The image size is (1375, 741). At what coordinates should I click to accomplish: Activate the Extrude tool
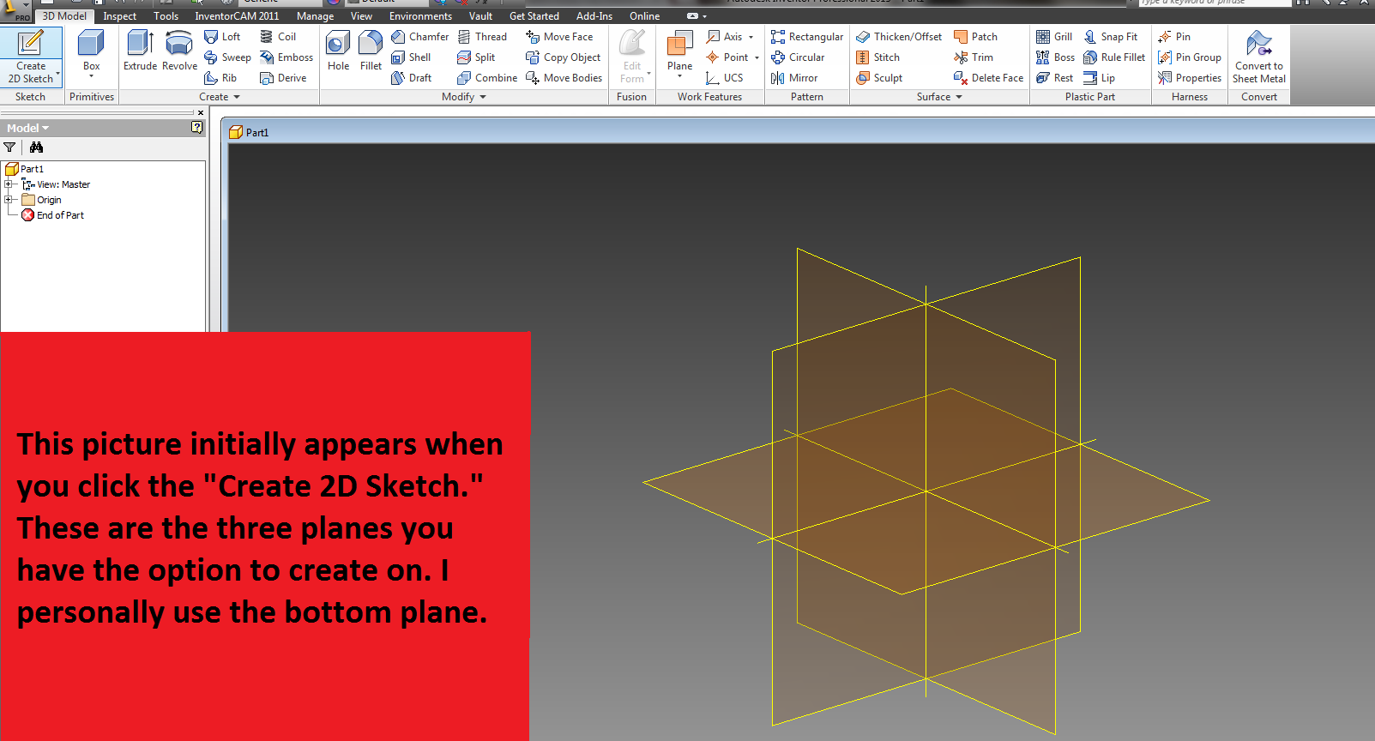pos(140,50)
